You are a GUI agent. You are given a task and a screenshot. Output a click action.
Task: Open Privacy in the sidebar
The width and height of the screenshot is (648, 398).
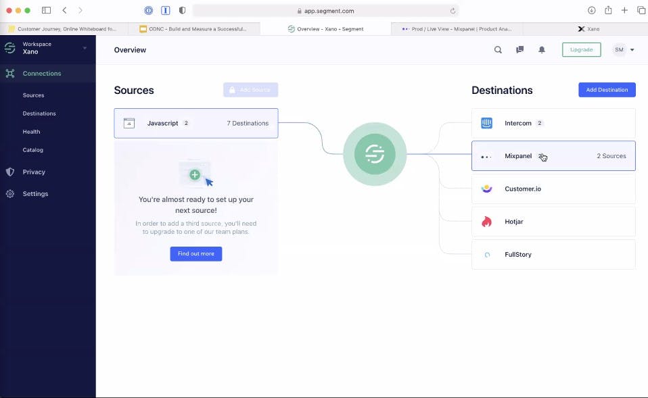(34, 172)
